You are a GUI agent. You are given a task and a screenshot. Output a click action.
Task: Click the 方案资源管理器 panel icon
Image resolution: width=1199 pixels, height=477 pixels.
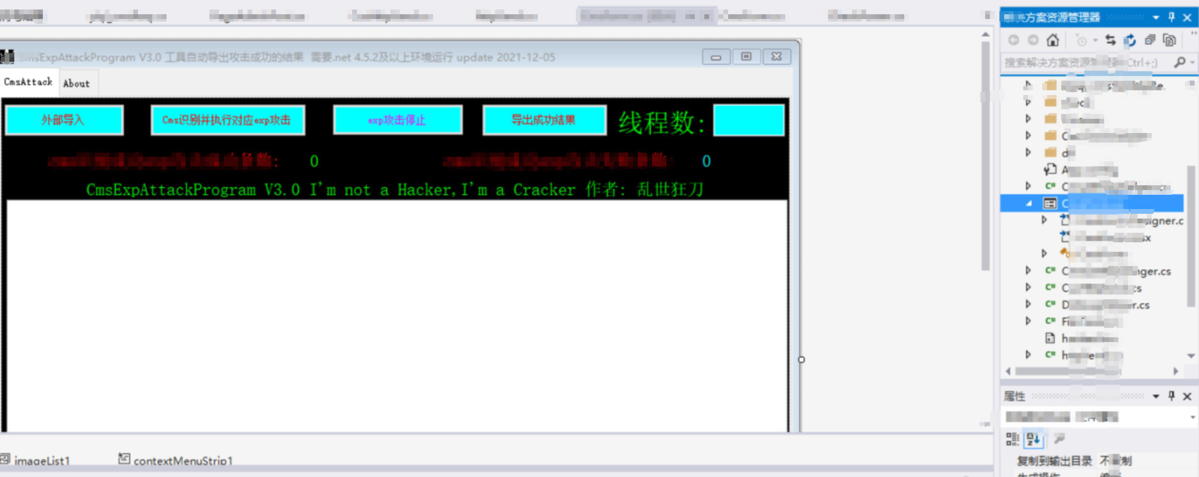[x=1006, y=14]
